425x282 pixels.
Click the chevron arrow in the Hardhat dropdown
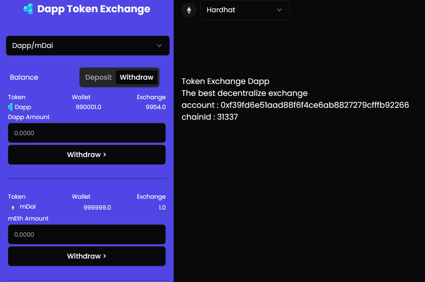click(279, 10)
